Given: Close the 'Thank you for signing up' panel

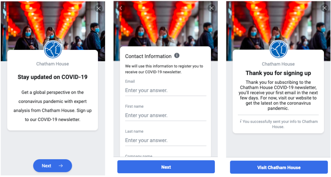Looking at the screenshot, I should tap(324, 8).
